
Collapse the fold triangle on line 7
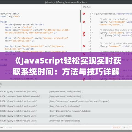click(93, 32)
